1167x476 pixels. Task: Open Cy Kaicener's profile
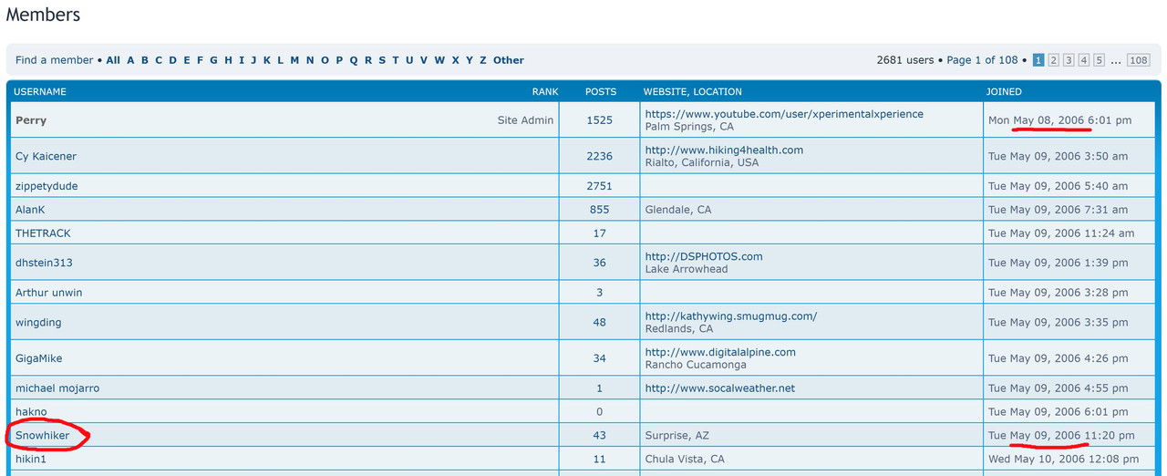[46, 156]
